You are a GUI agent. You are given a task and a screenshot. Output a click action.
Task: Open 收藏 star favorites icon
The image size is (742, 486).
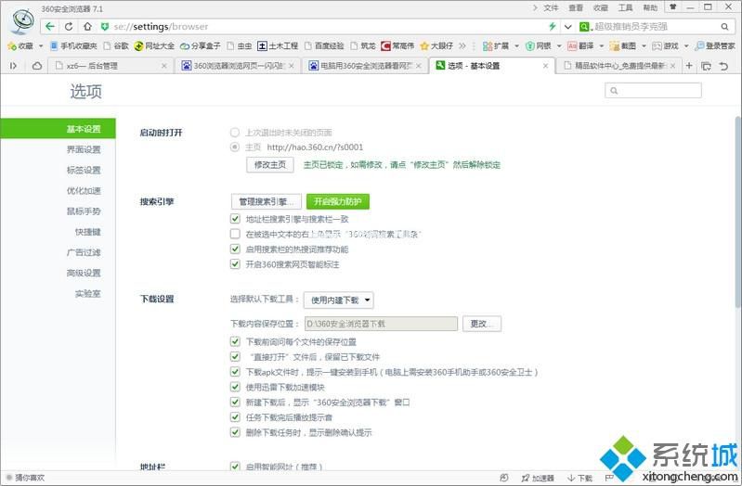(x=12, y=45)
